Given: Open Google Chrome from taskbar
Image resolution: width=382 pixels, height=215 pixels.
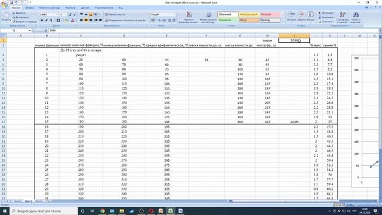Looking at the screenshot, I should coord(102,211).
